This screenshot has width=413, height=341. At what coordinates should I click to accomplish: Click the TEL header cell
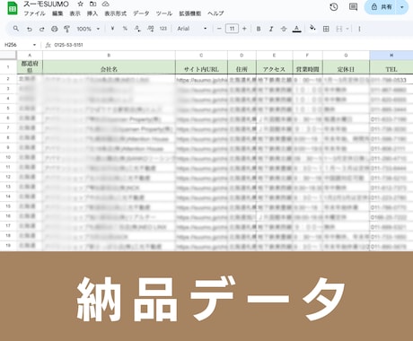pos(391,67)
